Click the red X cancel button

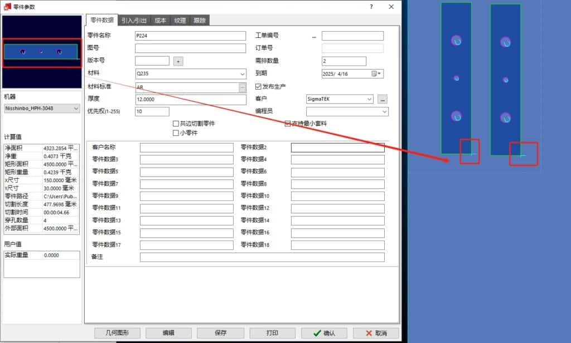[x=376, y=333]
